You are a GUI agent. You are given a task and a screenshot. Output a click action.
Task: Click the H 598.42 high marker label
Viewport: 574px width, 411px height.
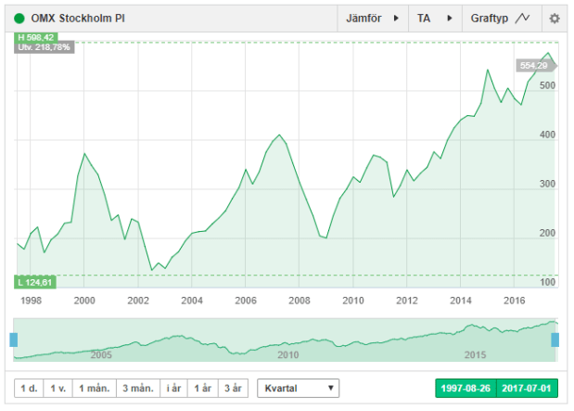pyautogui.click(x=36, y=37)
